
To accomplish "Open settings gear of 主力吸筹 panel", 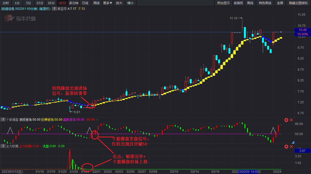I will point(286,147).
